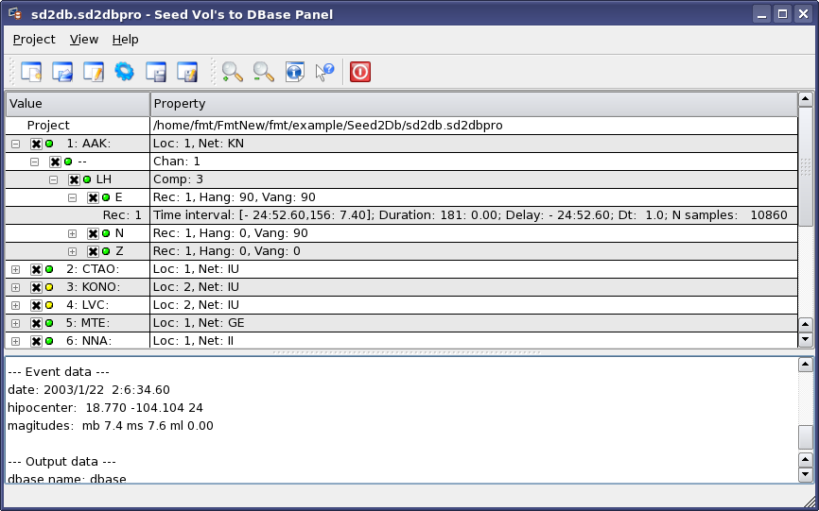The image size is (819, 511).
Task: Click the tree panel's top scroll-up arrow
Action: tap(806, 99)
